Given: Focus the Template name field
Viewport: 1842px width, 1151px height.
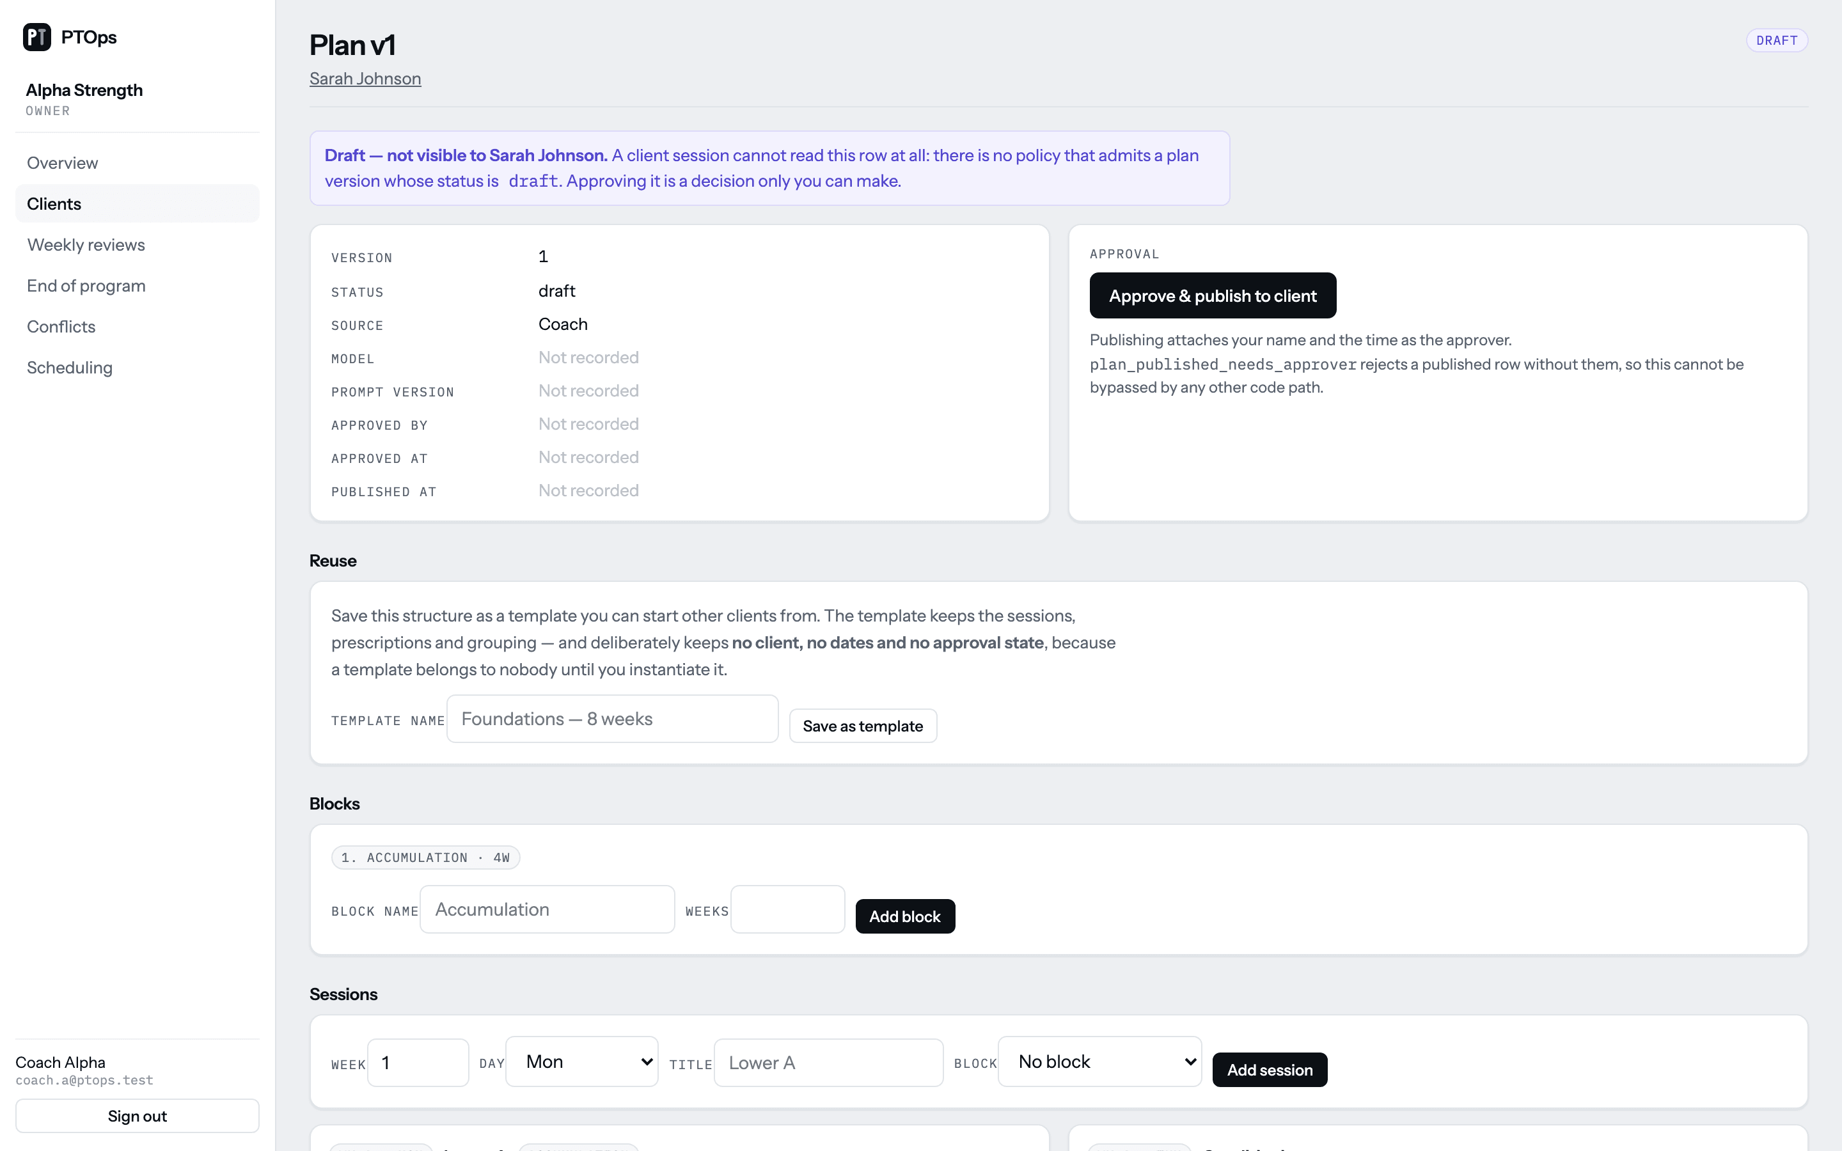Looking at the screenshot, I should coord(612,719).
